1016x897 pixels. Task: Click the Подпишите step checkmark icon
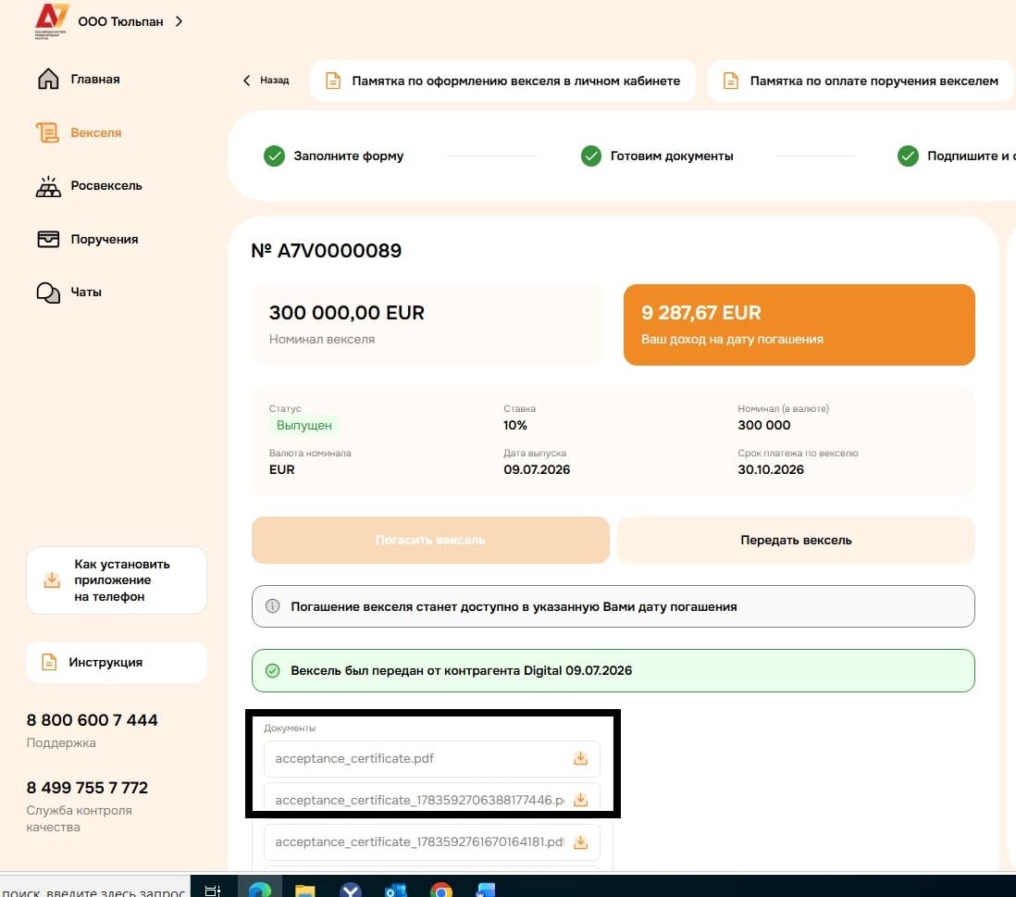(x=908, y=156)
